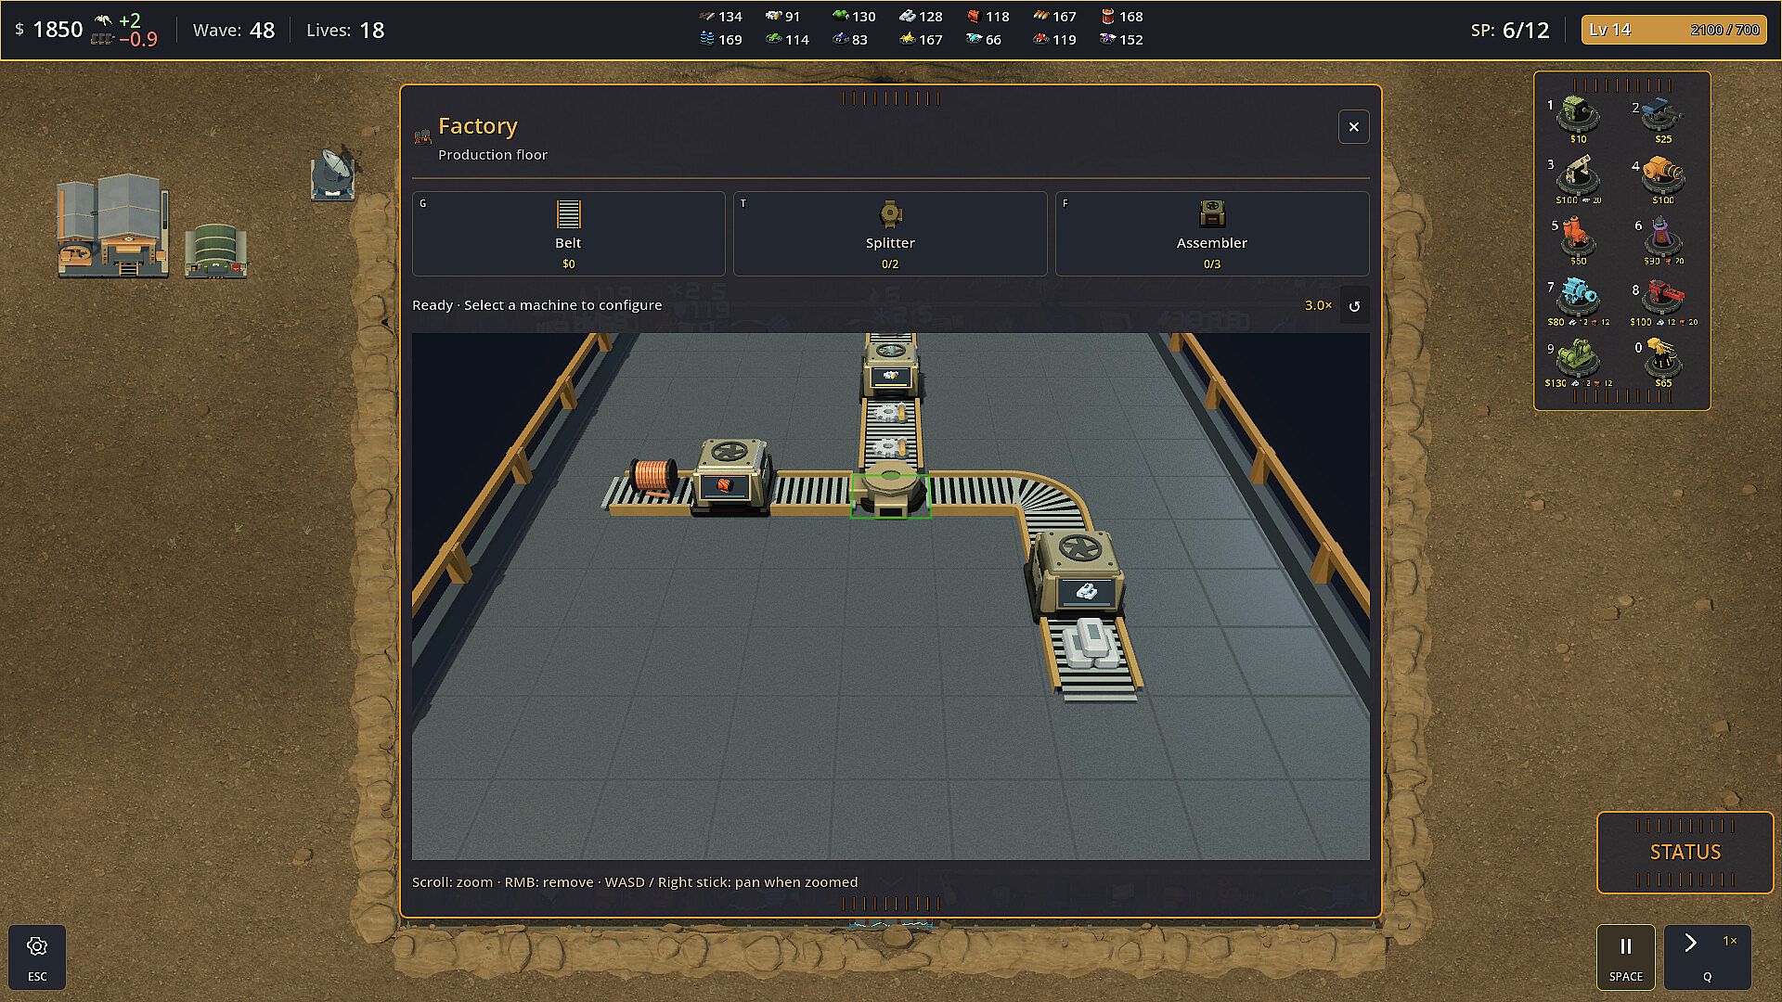Screen dimensions: 1782x1002
Task: Select the assembler next to the copper coil
Action: pos(731,477)
